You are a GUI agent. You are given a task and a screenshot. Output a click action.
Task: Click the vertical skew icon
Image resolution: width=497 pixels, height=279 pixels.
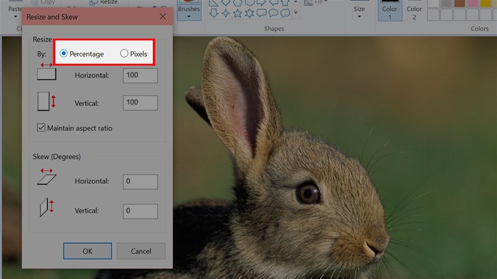point(46,207)
